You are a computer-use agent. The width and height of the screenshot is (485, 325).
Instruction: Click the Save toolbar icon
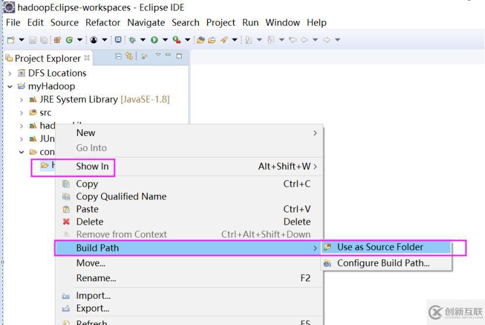pyautogui.click(x=33, y=40)
